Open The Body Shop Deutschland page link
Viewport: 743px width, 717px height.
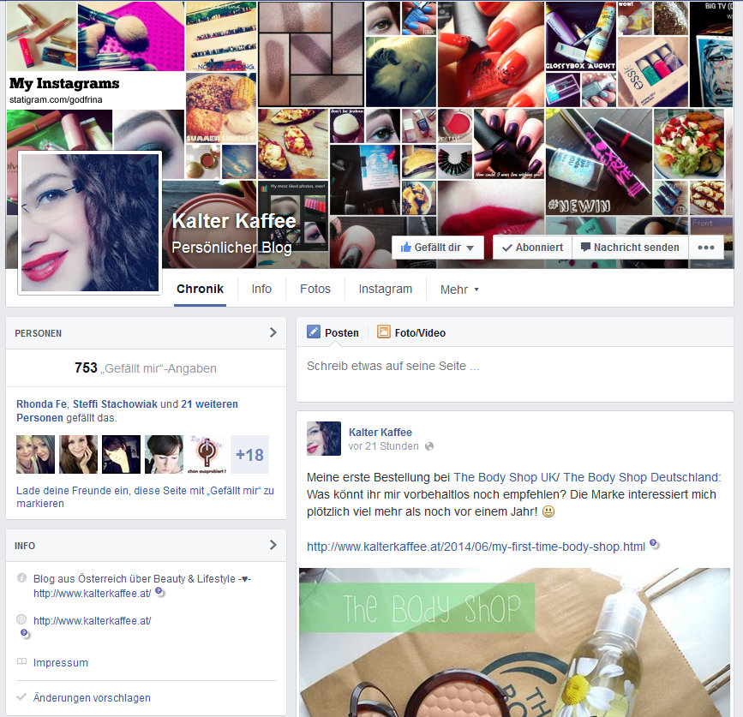click(641, 477)
